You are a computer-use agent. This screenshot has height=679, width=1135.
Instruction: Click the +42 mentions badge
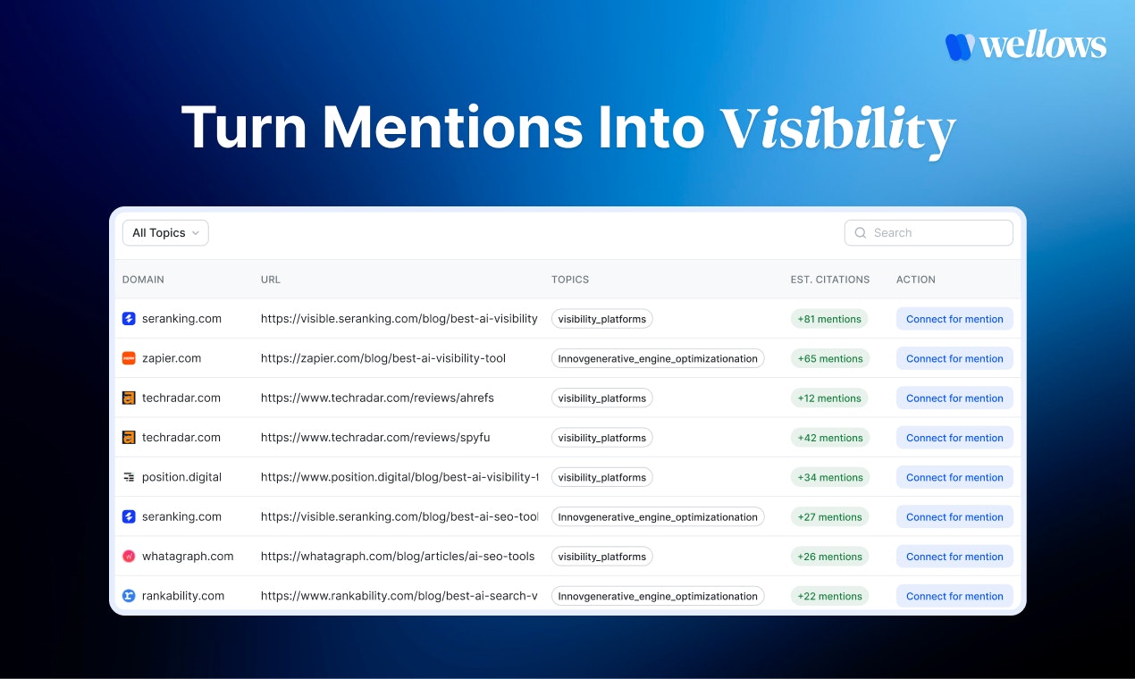click(829, 438)
